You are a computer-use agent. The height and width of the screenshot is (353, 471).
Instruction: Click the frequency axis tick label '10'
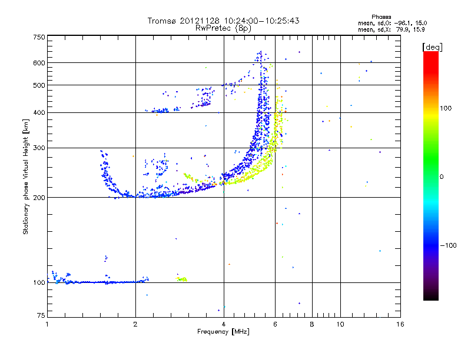340,324
